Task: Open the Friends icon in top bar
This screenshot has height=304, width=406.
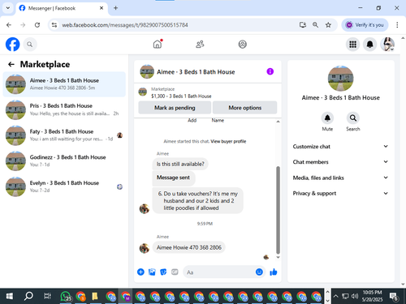Action: [x=200, y=44]
